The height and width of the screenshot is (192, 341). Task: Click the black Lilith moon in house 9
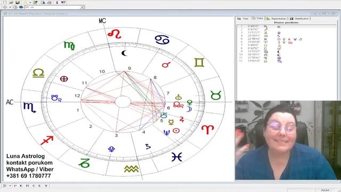(x=124, y=53)
